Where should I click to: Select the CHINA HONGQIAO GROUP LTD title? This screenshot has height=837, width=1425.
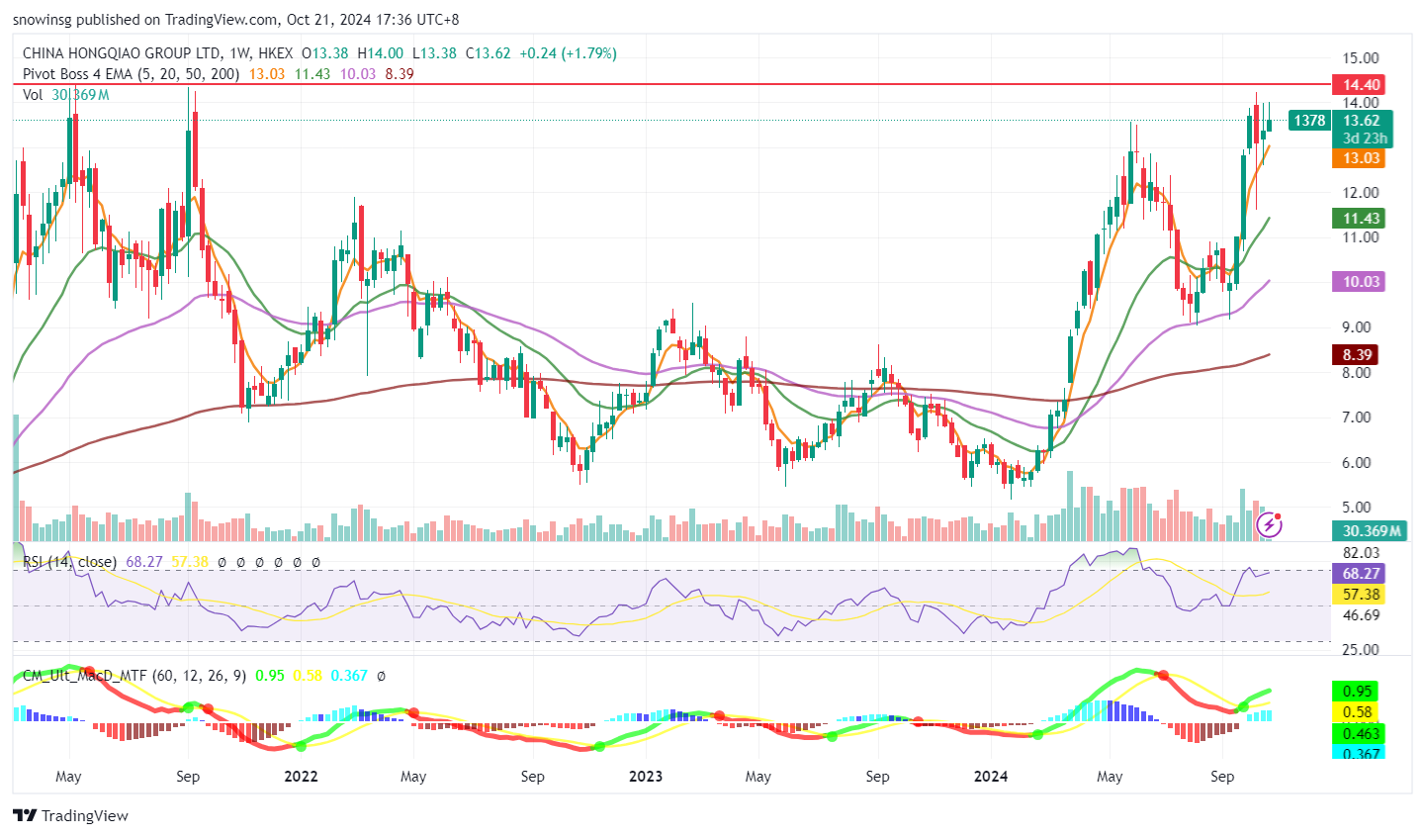122,53
